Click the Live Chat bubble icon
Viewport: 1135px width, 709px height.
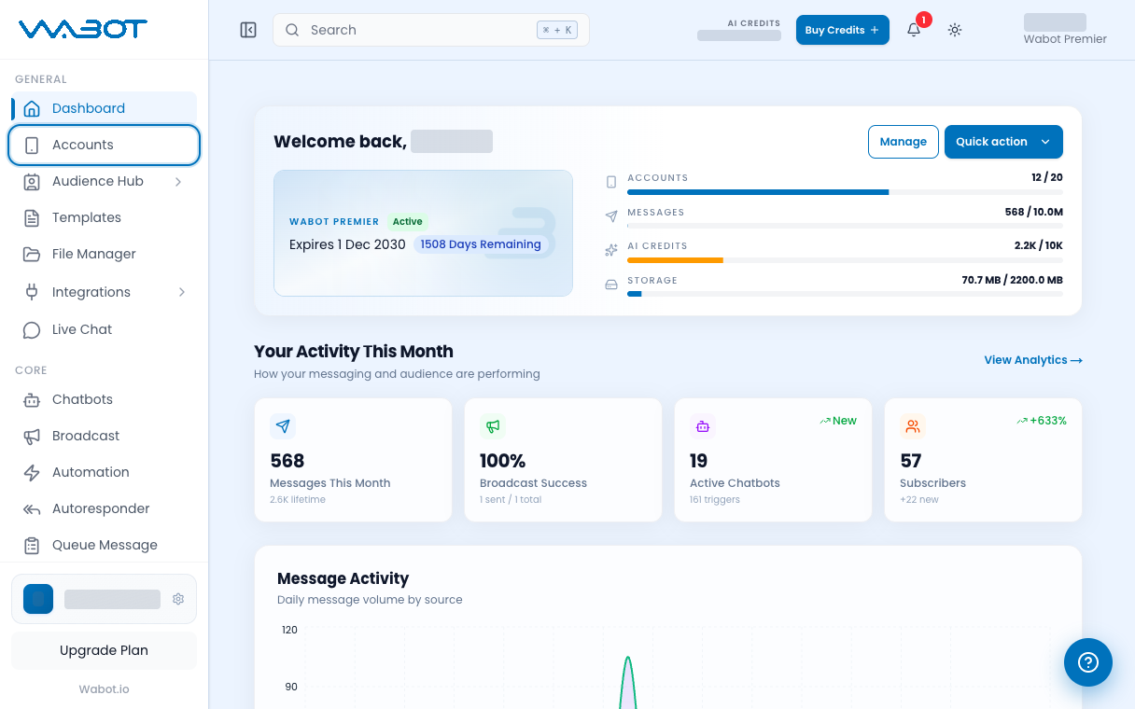[32, 329]
